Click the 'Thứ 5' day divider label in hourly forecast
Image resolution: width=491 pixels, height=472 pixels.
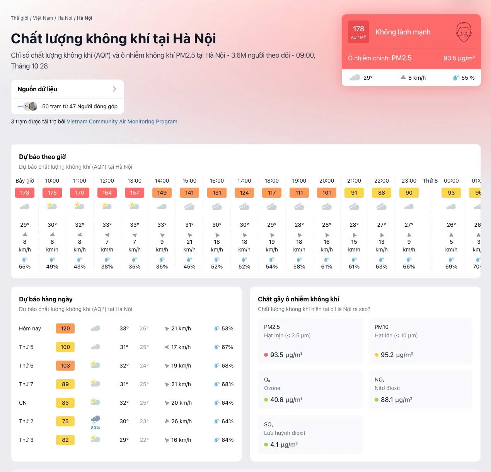tap(430, 181)
